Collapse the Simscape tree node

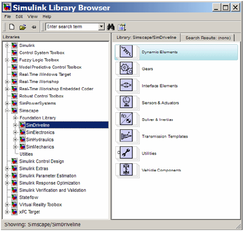(7, 111)
